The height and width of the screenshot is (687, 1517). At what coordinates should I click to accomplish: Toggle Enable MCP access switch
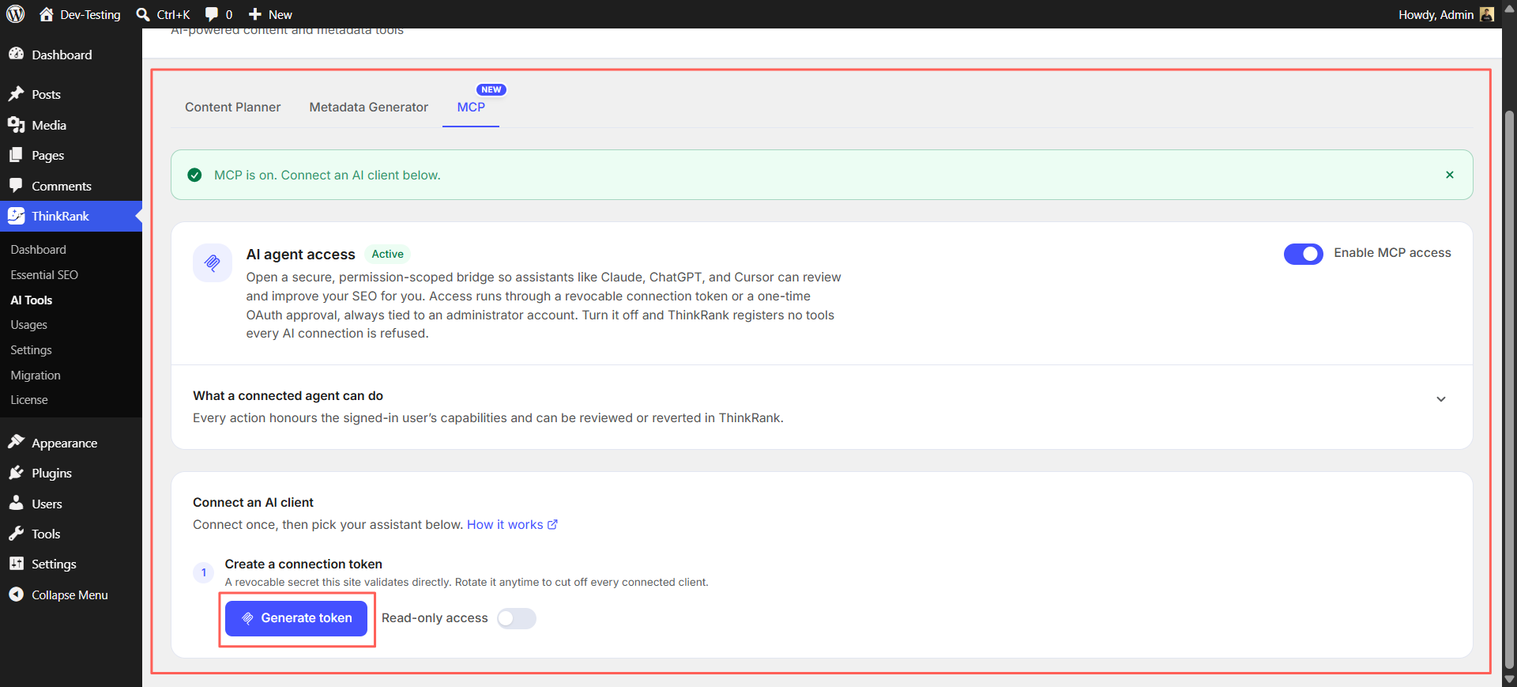tap(1304, 254)
